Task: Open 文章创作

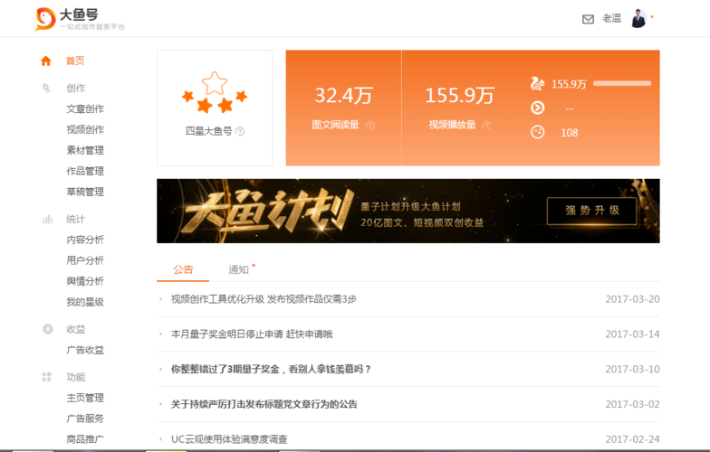Action: point(85,108)
